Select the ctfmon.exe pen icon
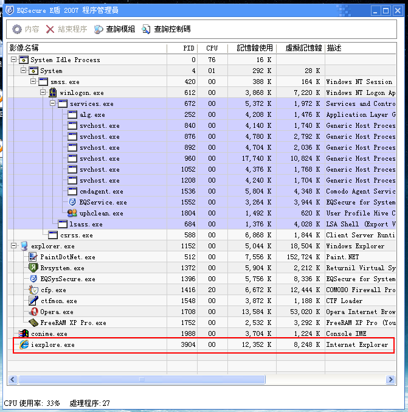Viewport: 408px width, 412px height. (x=33, y=301)
